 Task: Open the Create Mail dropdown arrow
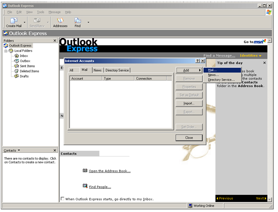[x=24, y=22]
